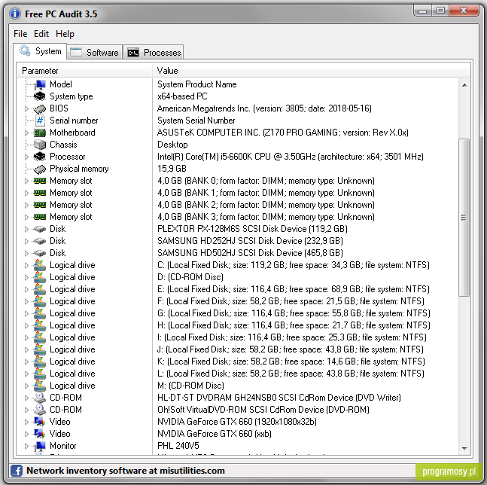
Task: Click the HL-DT-ST CD-ROM icon
Action: point(40,398)
